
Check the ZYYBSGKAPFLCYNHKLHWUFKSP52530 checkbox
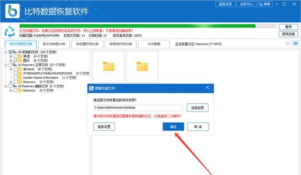(x=16, y=73)
